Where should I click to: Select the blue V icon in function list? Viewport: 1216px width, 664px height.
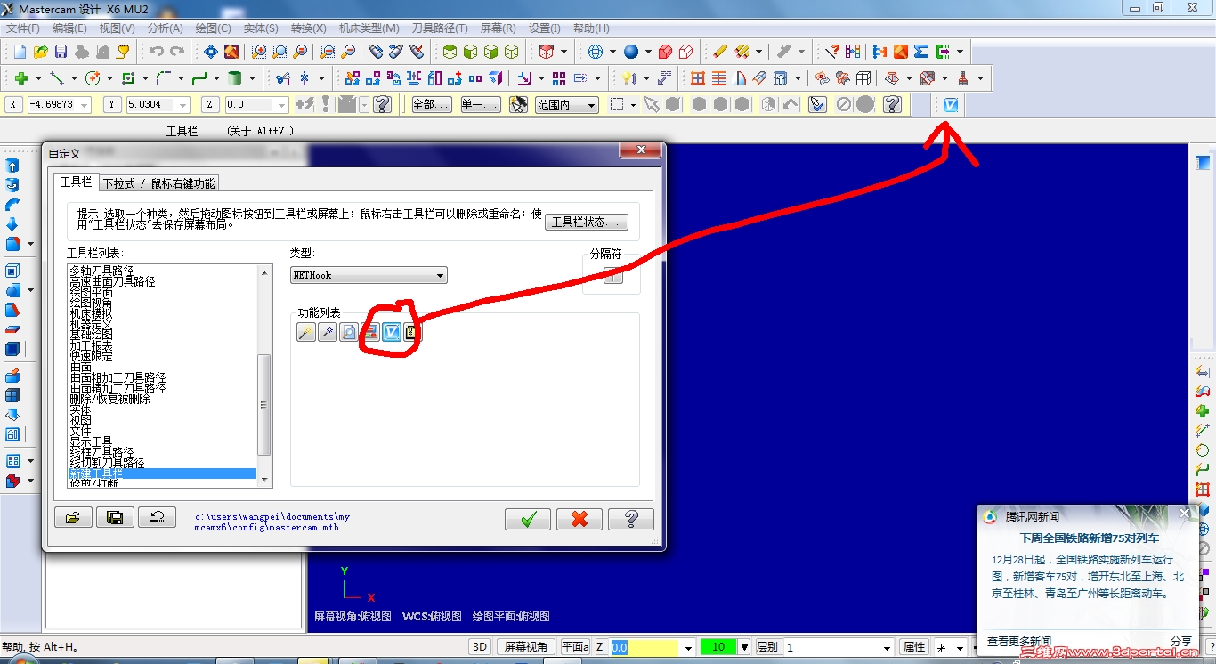coord(392,333)
